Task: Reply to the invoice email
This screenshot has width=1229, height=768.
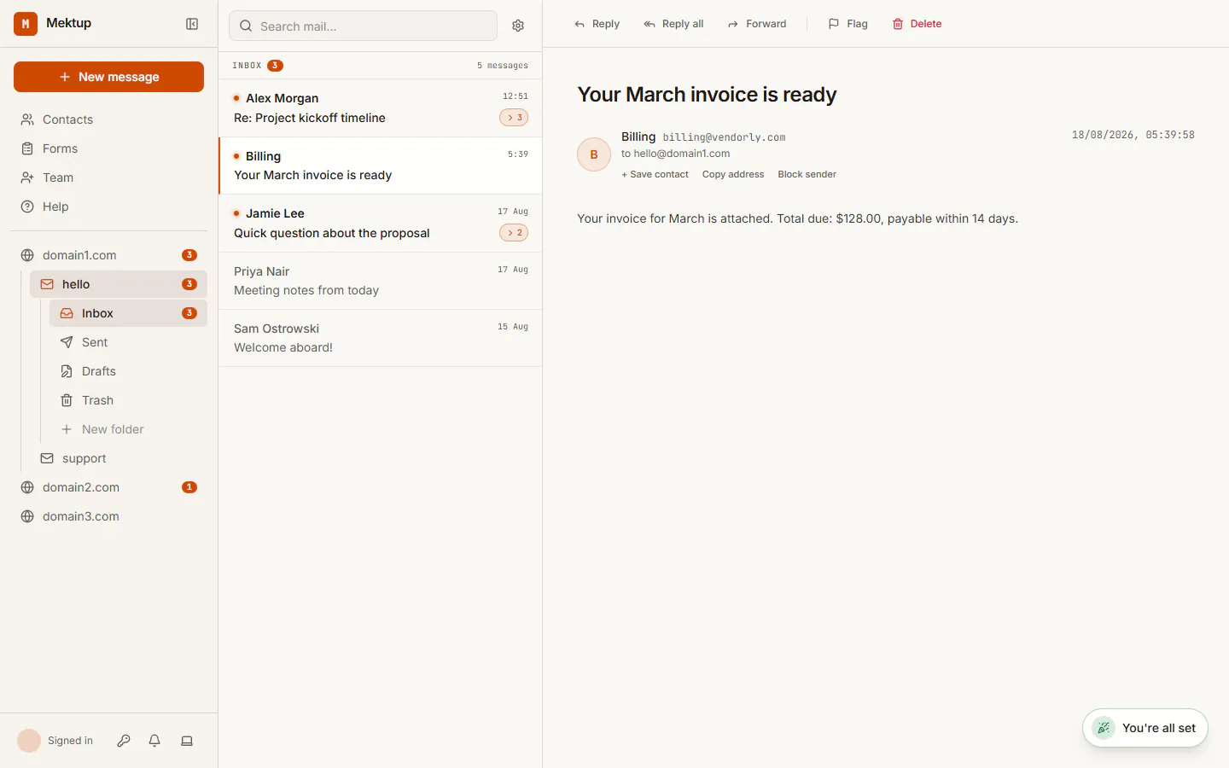Action: coord(597,24)
